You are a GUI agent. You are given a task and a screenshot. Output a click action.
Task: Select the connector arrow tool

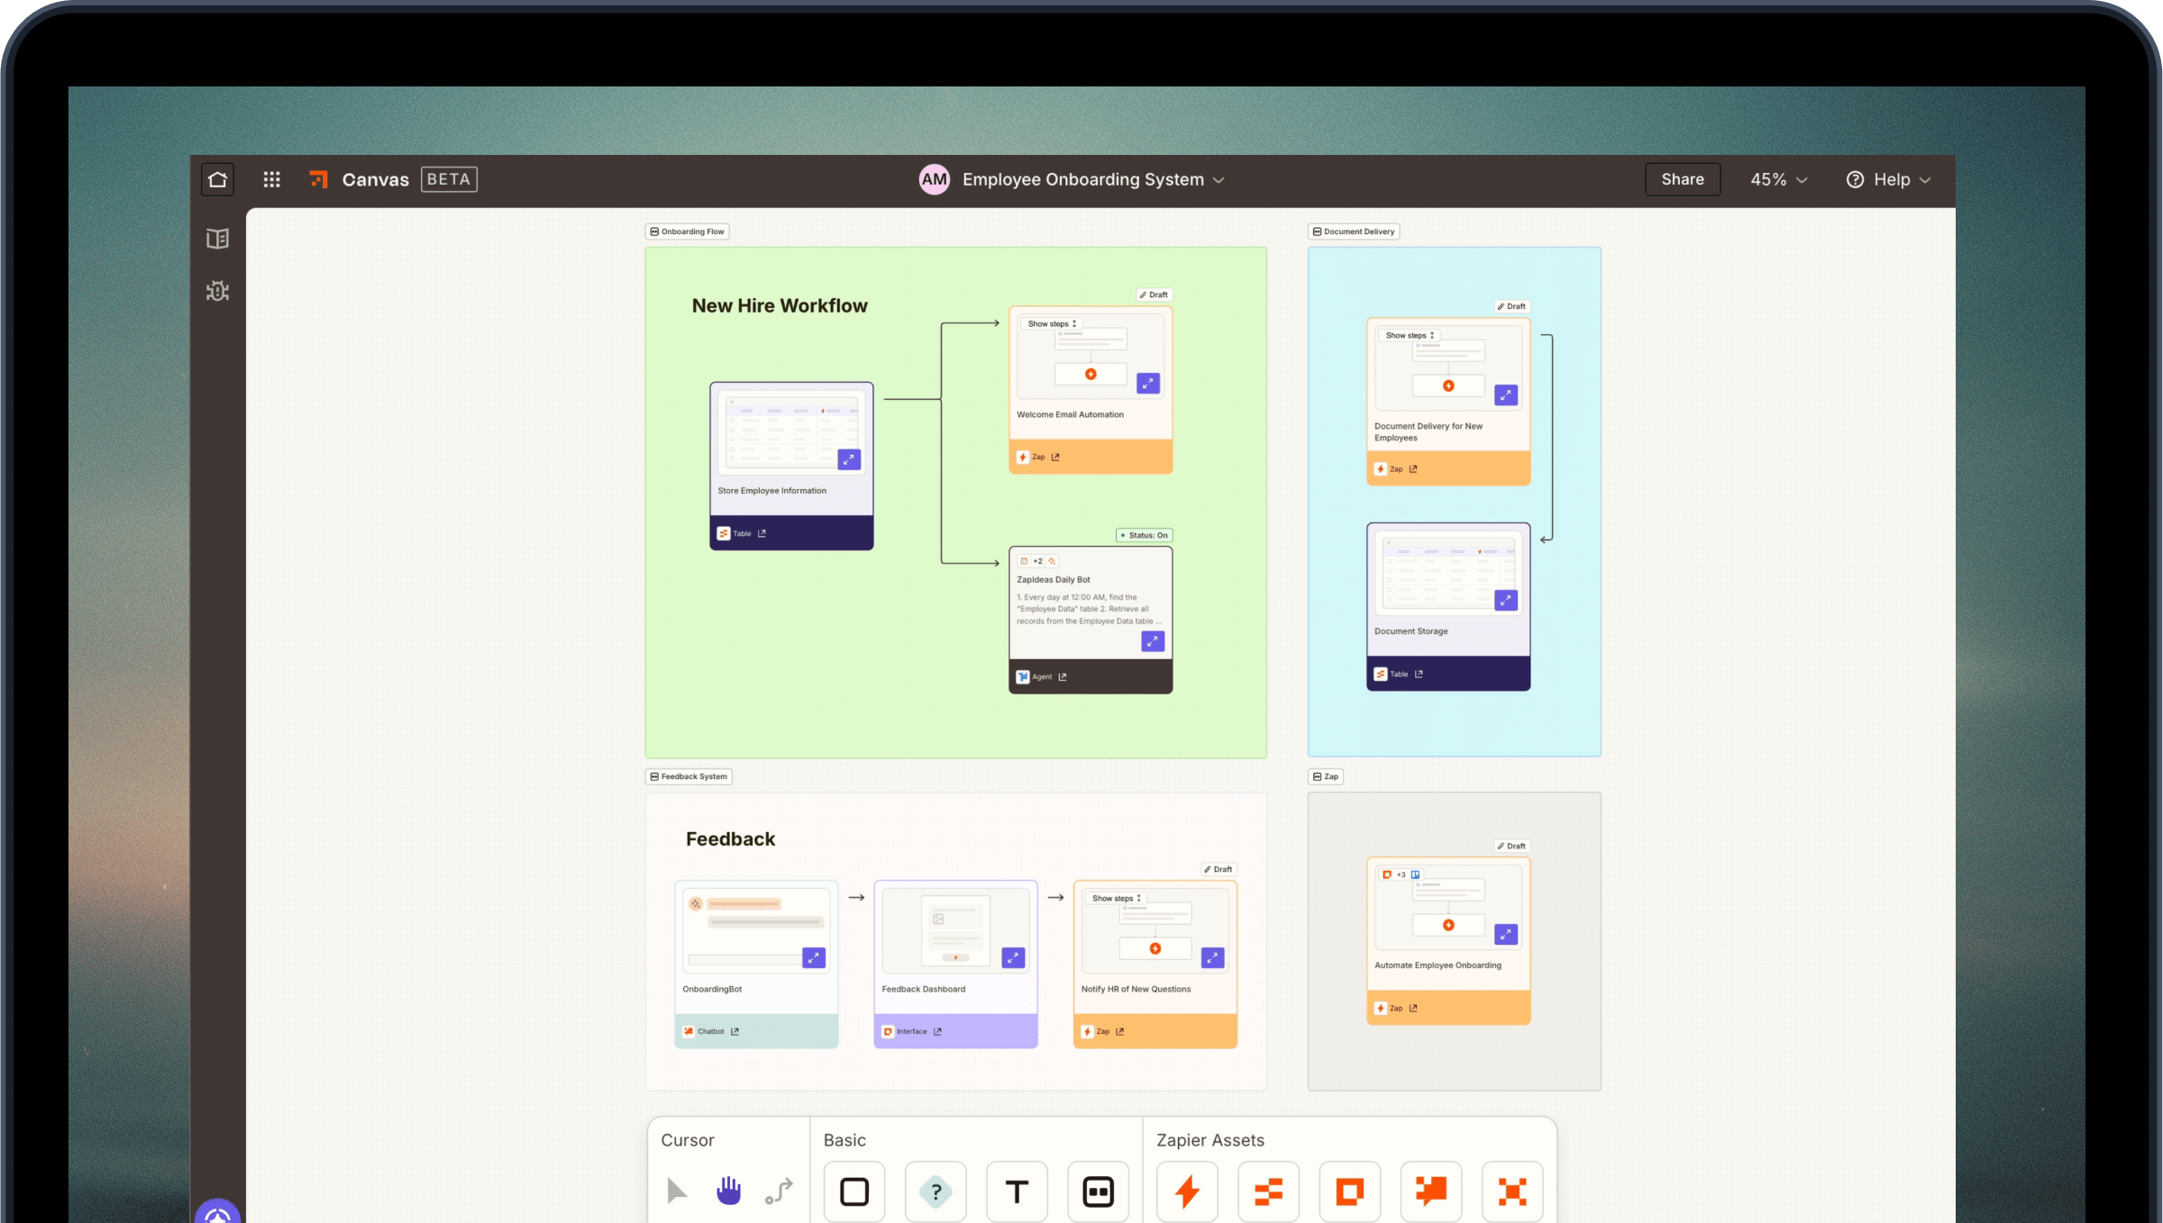click(779, 1191)
